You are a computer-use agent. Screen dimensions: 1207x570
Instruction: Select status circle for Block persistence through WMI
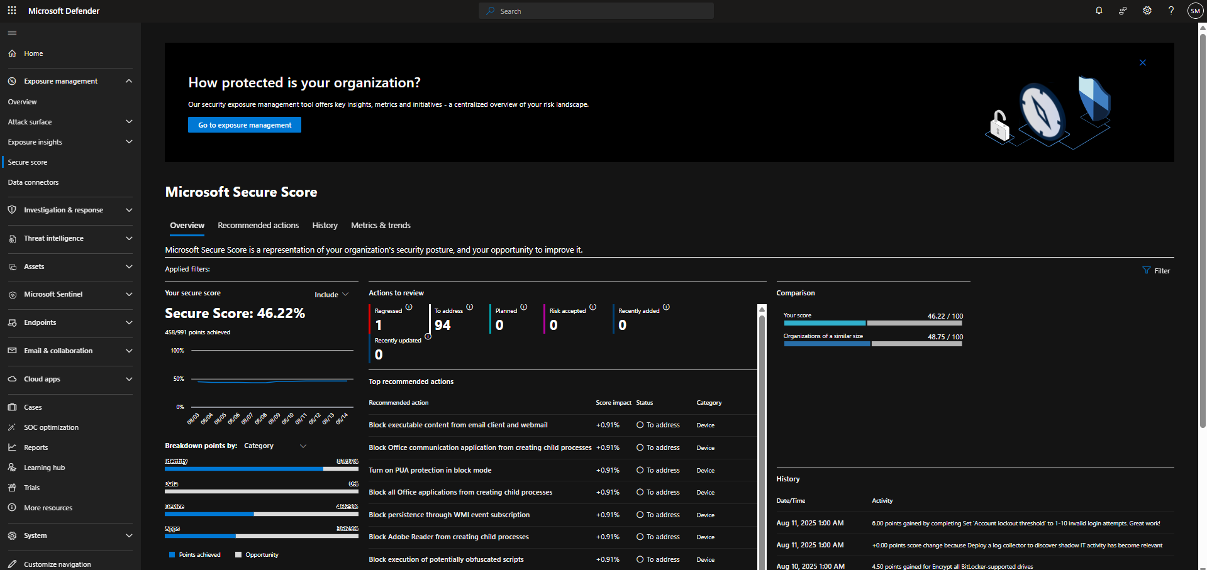640,515
